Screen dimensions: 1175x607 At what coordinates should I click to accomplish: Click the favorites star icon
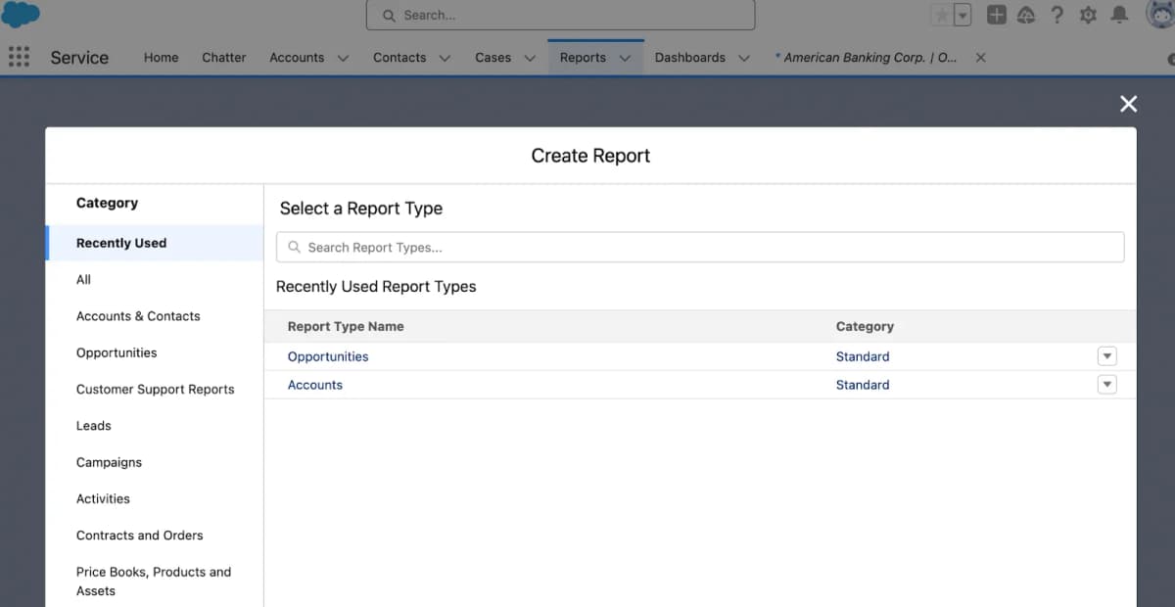tap(941, 15)
